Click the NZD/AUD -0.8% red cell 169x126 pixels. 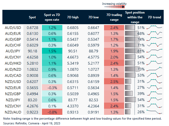pos(52,112)
